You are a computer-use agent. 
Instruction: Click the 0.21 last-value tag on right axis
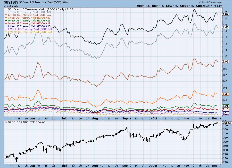coord(226,106)
